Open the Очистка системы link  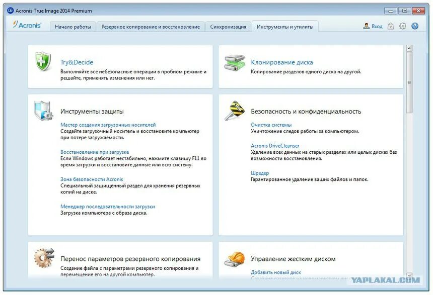[x=271, y=125]
